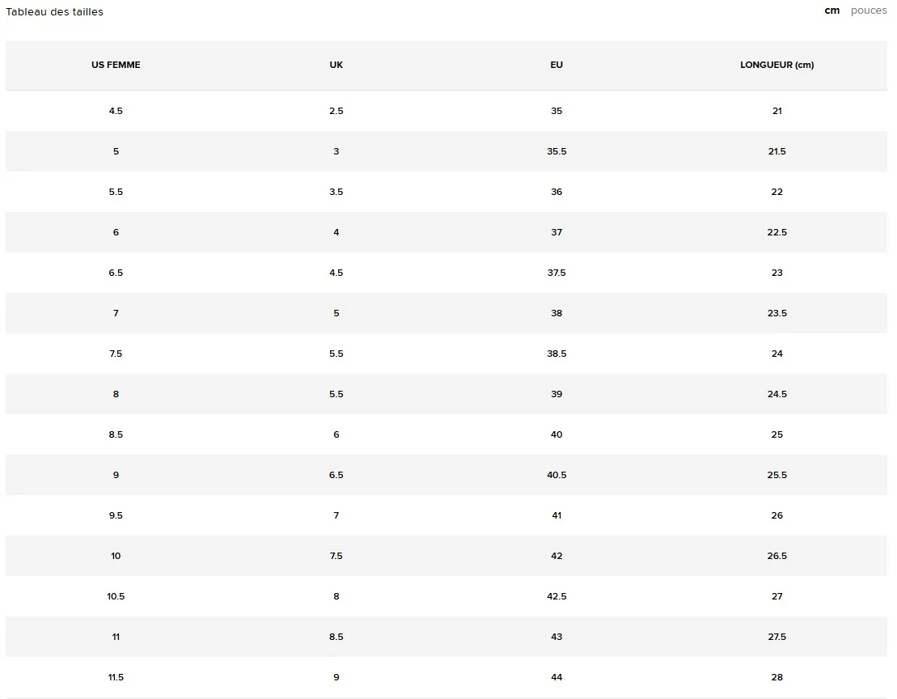Click US femme size 11.5 cell
This screenshot has width=897, height=699.
pyautogui.click(x=116, y=677)
